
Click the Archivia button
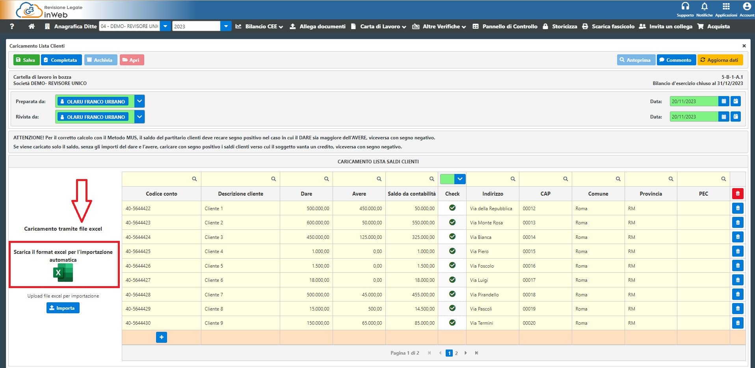100,60
